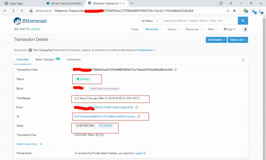Open the To address 0xf775a9a0 link
The height and width of the screenshot is (160, 266).
(105, 117)
